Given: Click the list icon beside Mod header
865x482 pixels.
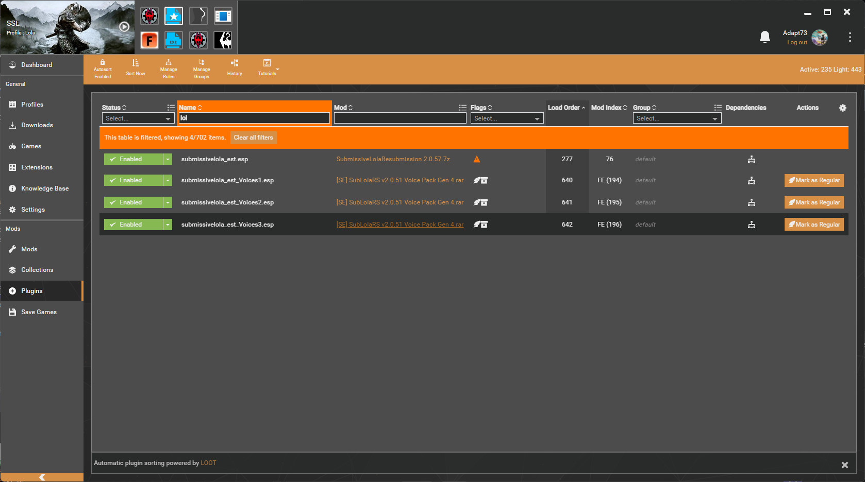Looking at the screenshot, I should click(x=463, y=108).
